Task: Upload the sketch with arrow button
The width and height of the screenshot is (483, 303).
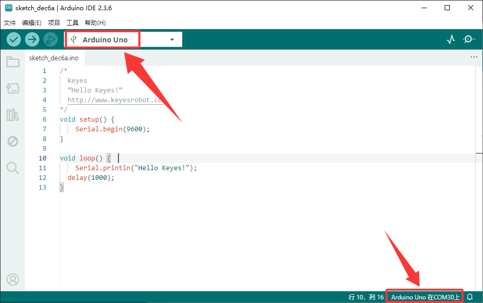Action: [x=32, y=39]
